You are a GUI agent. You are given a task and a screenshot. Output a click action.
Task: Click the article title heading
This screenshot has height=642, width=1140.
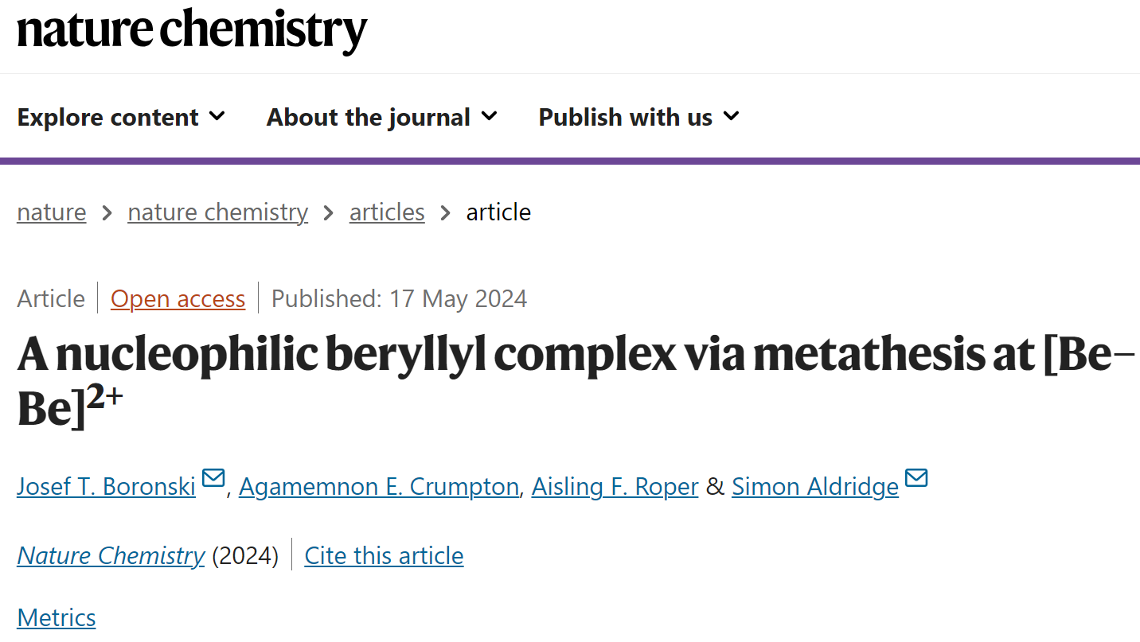click(x=576, y=380)
